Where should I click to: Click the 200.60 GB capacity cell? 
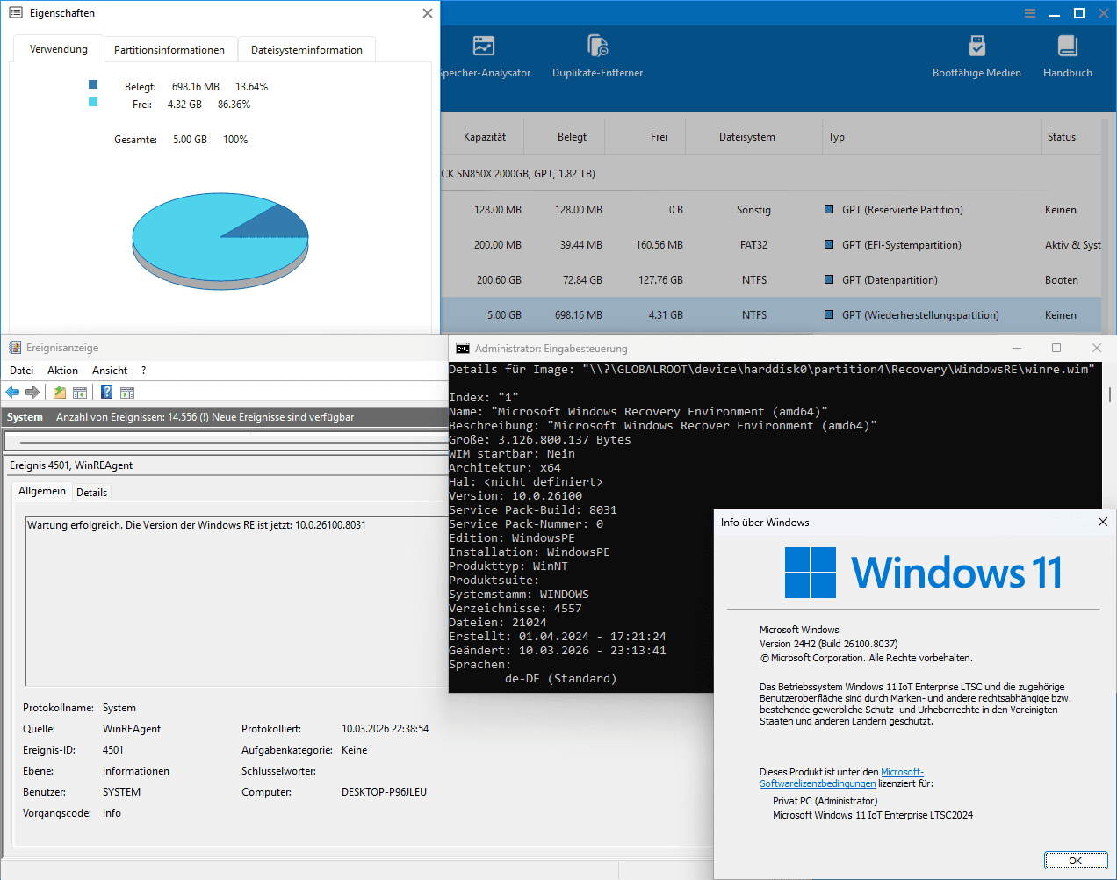tap(499, 280)
